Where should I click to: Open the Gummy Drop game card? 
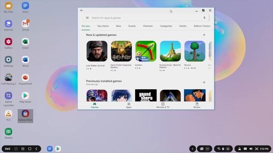(x=170, y=56)
